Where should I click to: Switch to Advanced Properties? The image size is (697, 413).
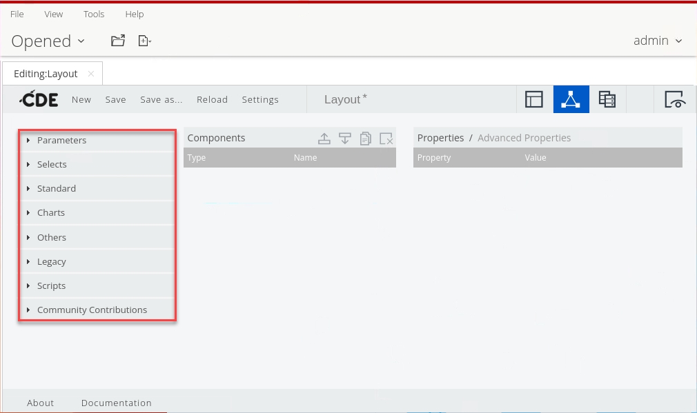tap(524, 138)
